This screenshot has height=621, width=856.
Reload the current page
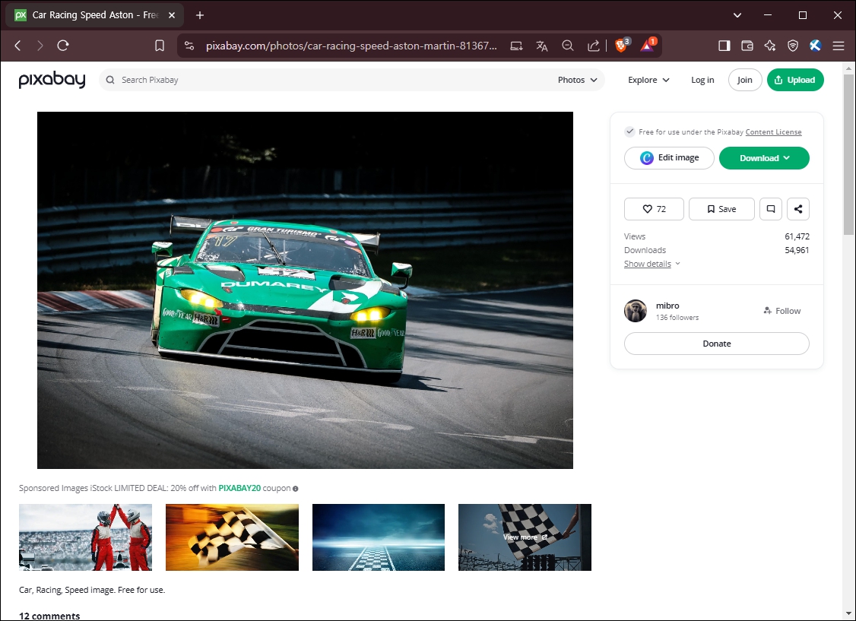(63, 46)
